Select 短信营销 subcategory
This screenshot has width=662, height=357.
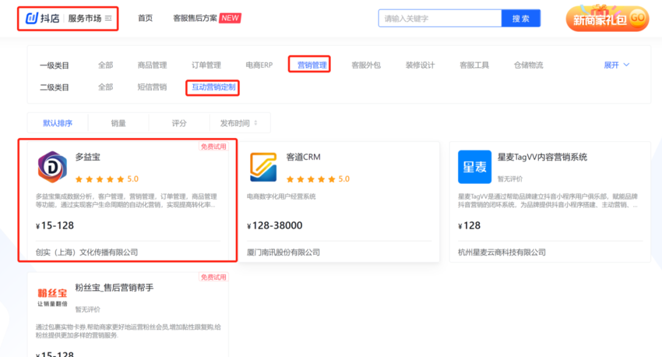coord(152,87)
